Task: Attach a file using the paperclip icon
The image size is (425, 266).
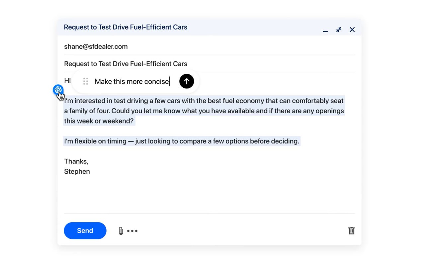Action: (x=121, y=231)
